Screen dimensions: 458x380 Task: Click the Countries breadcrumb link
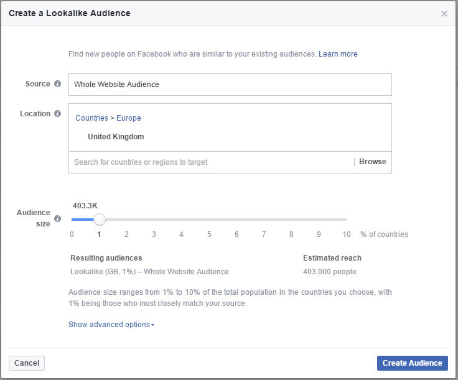pos(91,118)
